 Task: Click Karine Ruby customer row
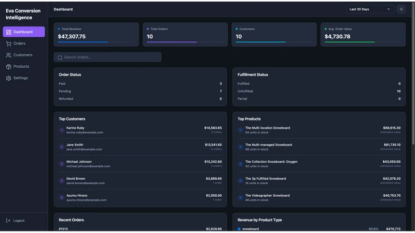click(140, 130)
